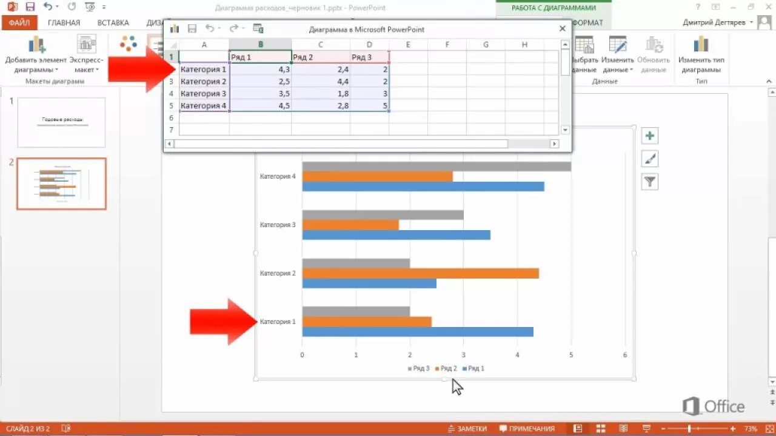Select slide 2 thumbnail with the bar chart
Screen dimensions: 776x436
click(61, 184)
